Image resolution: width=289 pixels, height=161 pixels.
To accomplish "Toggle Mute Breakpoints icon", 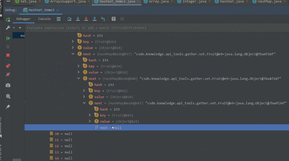I will (x=8, y=74).
